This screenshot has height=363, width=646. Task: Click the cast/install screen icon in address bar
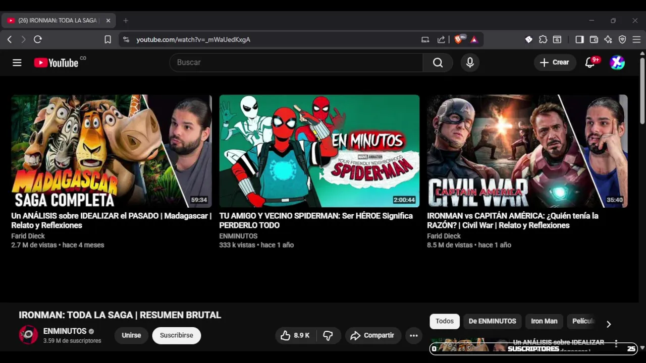coord(425,39)
